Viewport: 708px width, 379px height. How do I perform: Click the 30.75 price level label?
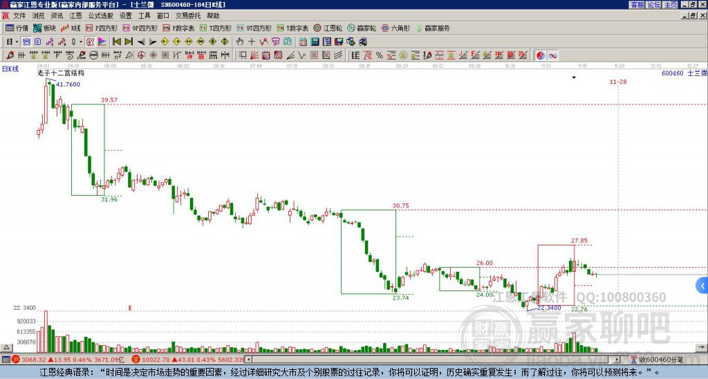400,205
